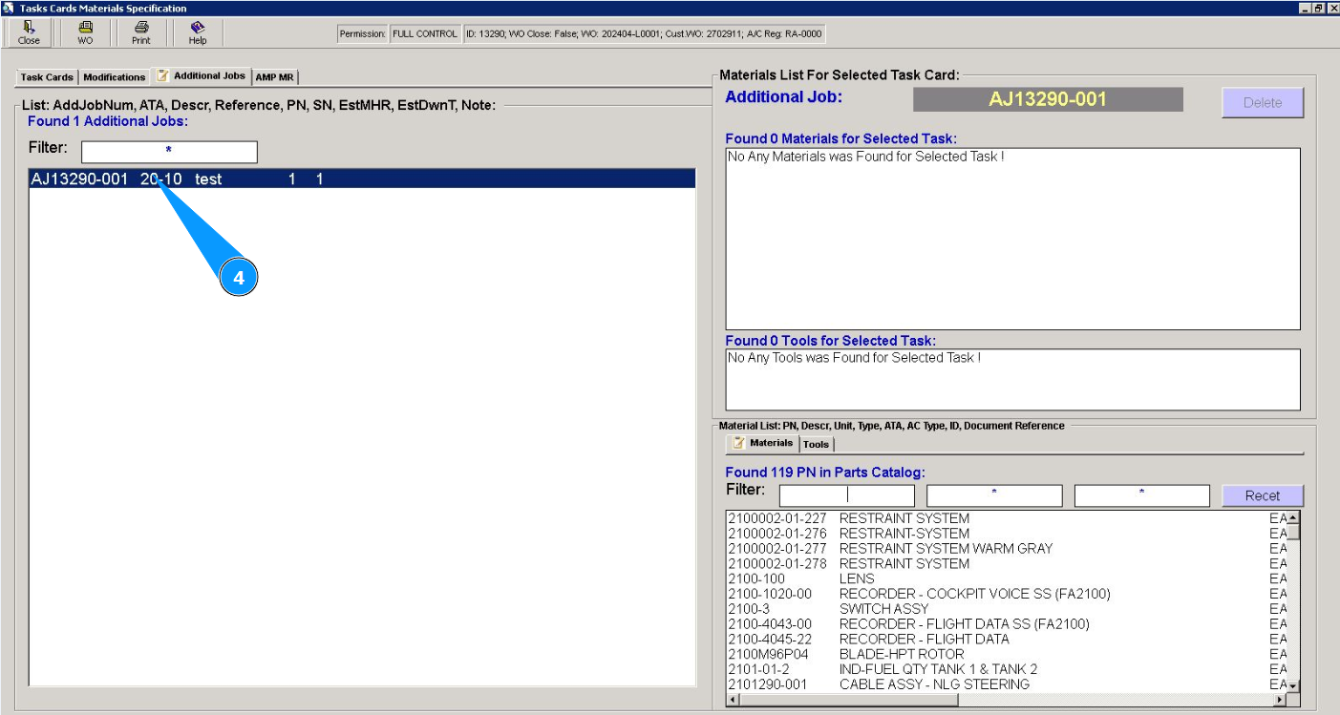1340x715 pixels.
Task: Click the application icon in the title bar
Action: pos(9,8)
